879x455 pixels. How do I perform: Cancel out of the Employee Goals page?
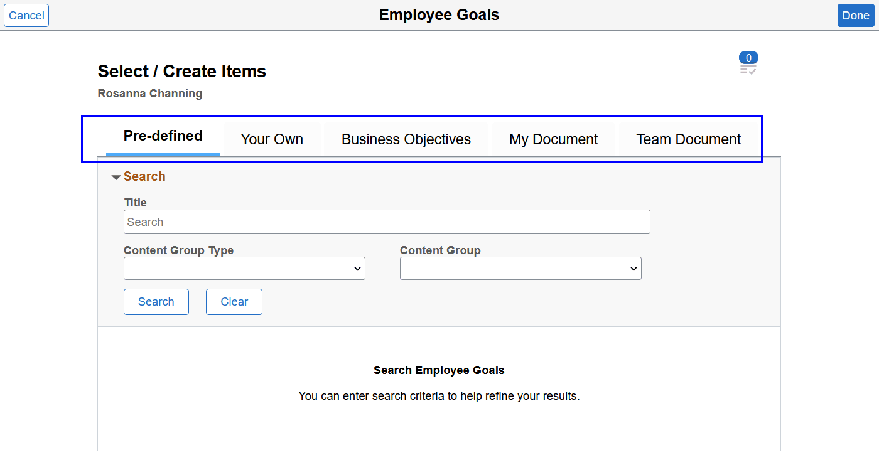26,15
